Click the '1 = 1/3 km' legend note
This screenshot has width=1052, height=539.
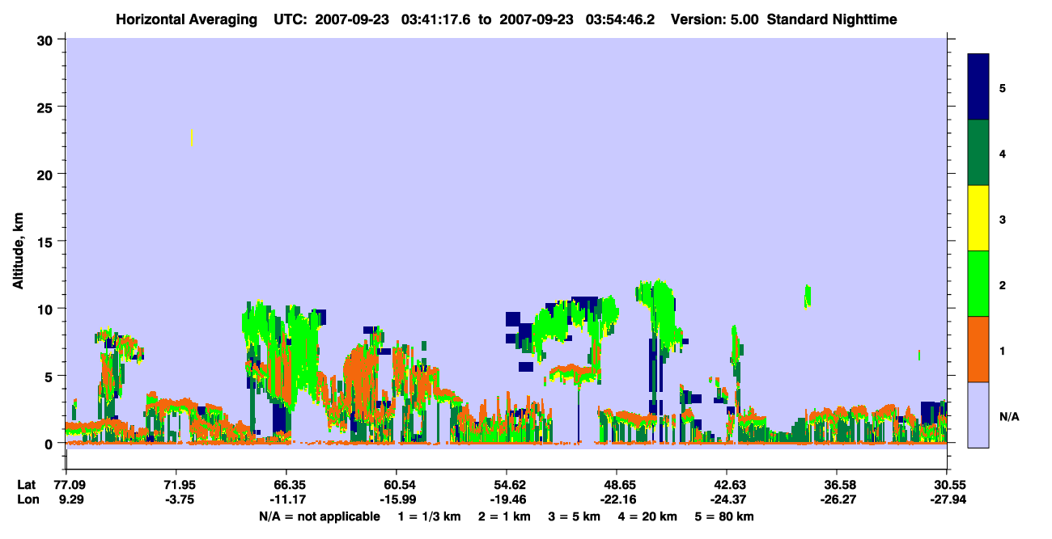[x=430, y=516]
